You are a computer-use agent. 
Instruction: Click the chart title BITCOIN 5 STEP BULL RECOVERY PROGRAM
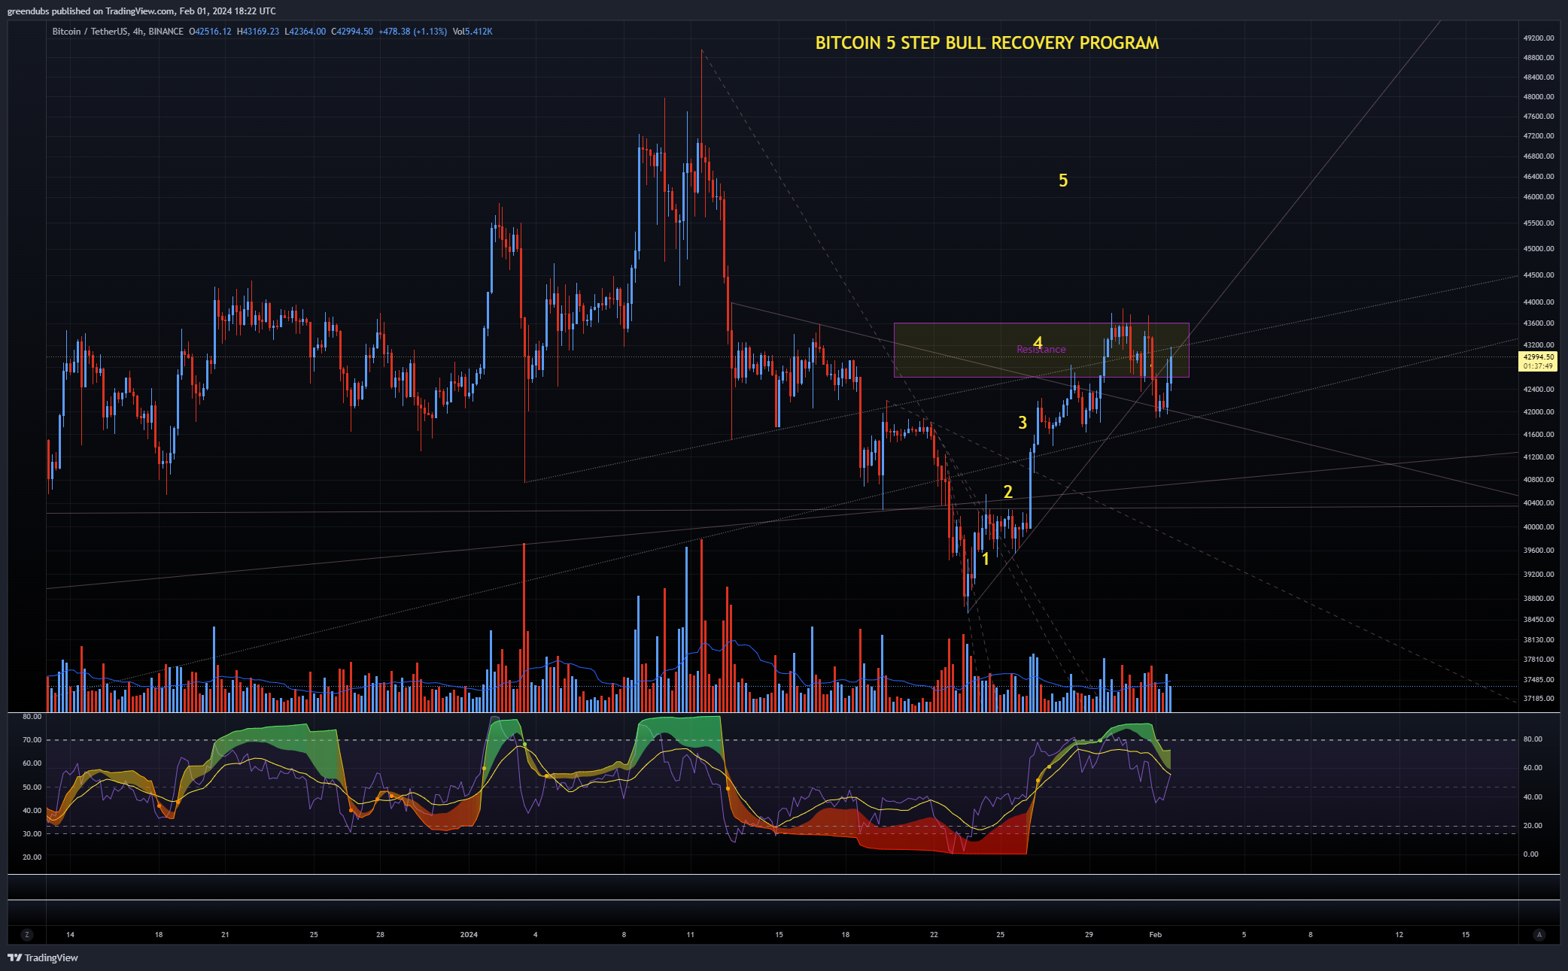tap(987, 43)
